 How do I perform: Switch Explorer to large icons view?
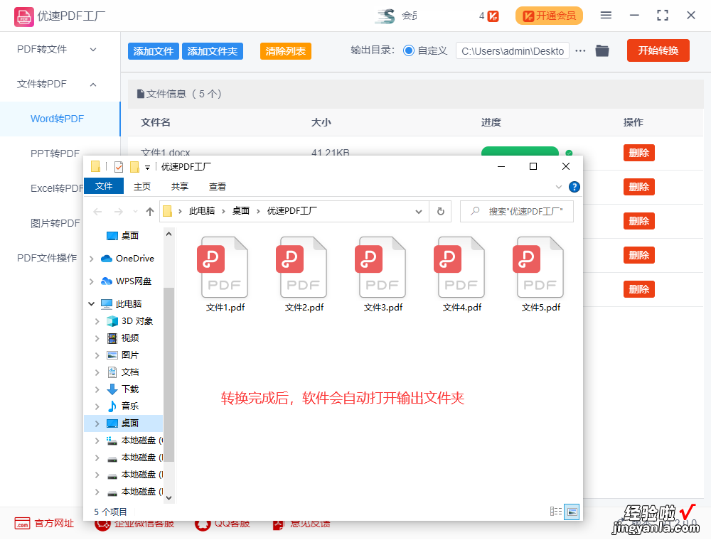(572, 512)
